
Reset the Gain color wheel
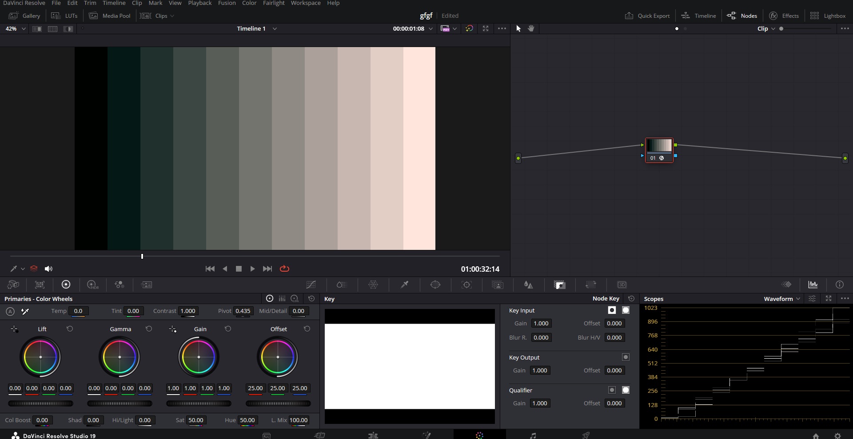[228, 329]
